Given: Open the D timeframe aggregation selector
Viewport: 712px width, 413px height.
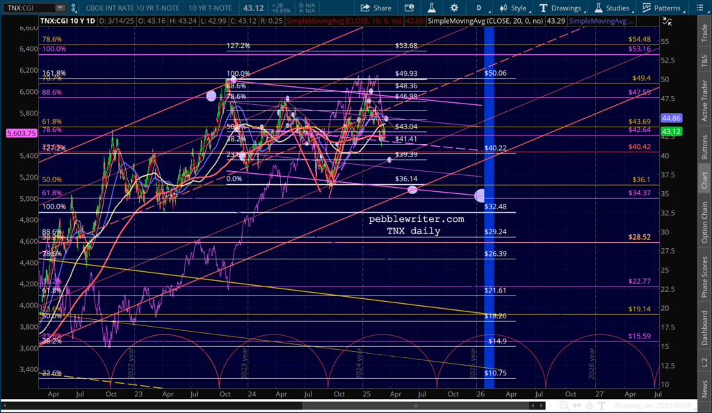Looking at the screenshot, I should [479, 8].
